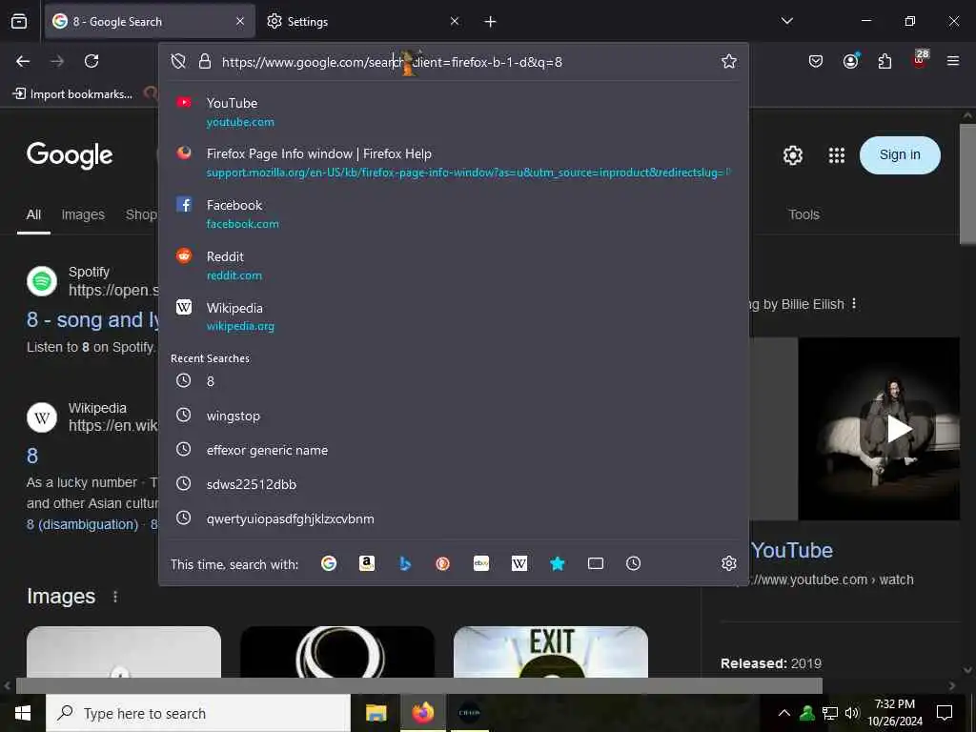
Task: Open a new tab with plus button
Action: coord(491,22)
